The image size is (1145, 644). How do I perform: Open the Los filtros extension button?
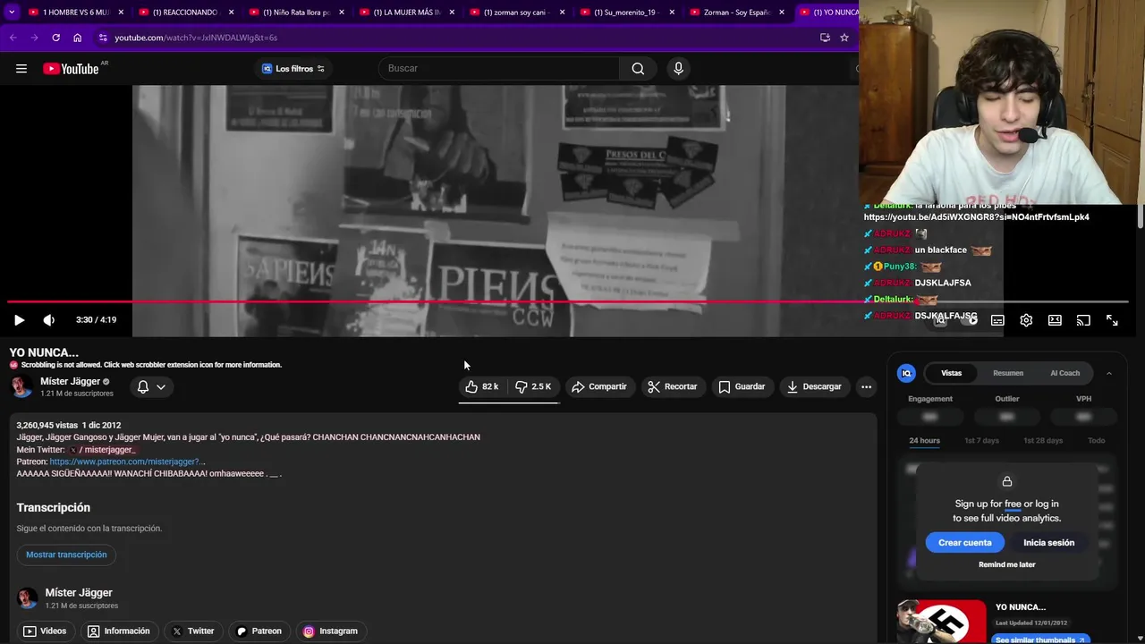[293, 69]
